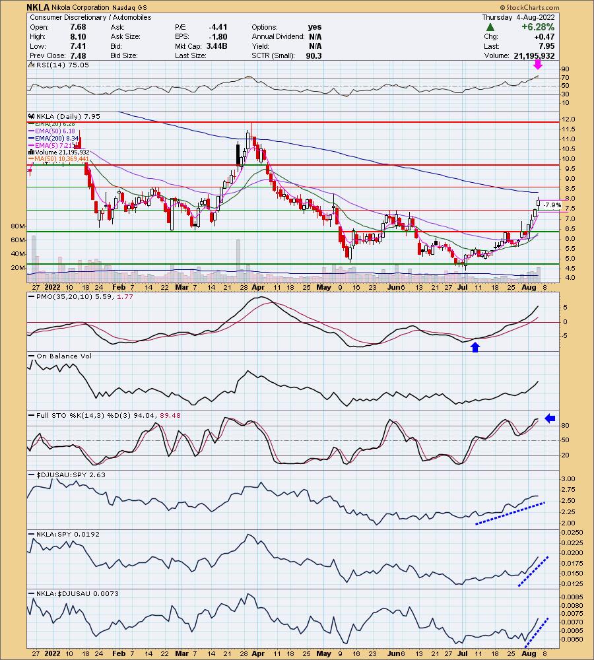Click the $DJUSAU:SPY 2.63 ratio label
The height and width of the screenshot is (660, 594).
click(71, 475)
